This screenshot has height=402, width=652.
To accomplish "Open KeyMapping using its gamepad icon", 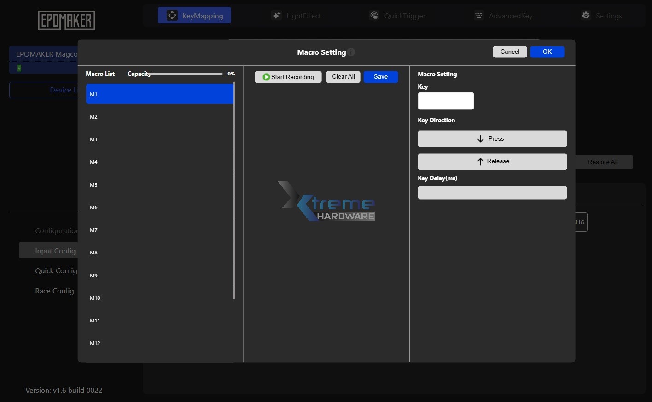I will [x=172, y=15].
